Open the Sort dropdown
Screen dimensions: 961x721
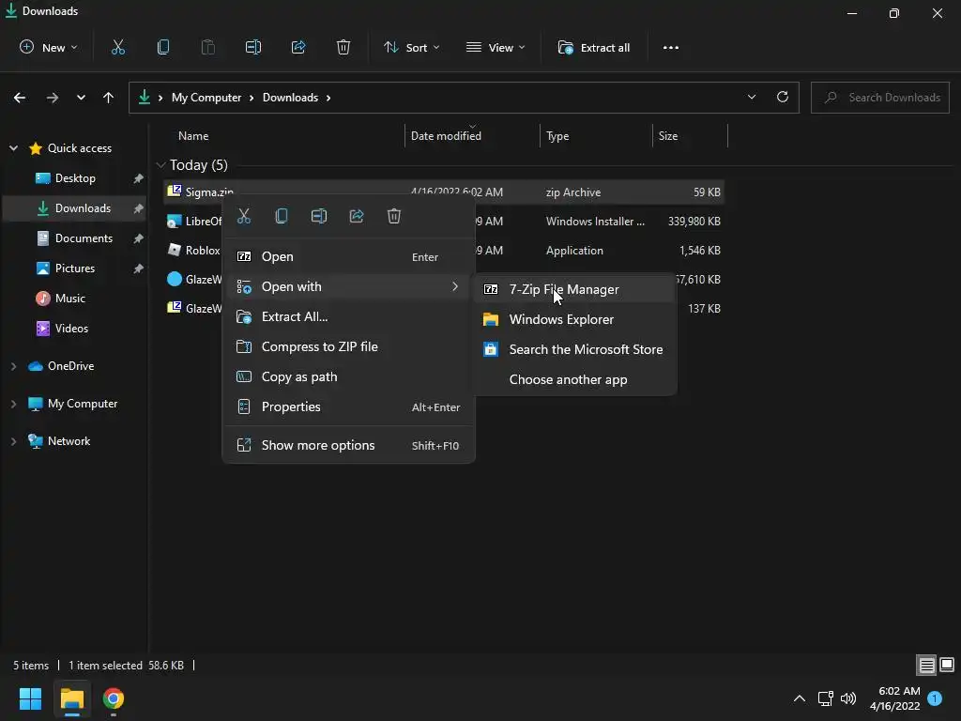coord(411,47)
